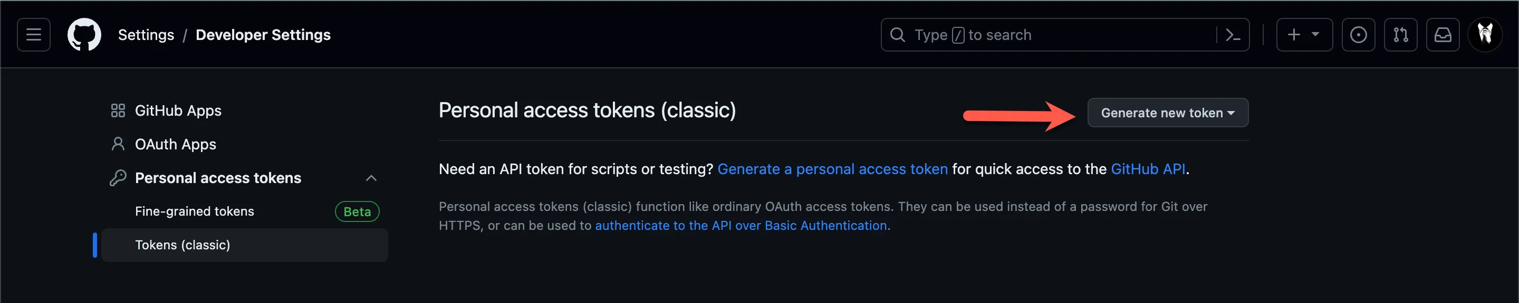Click the GitHub logo
The image size is (1519, 303).
pyautogui.click(x=84, y=35)
